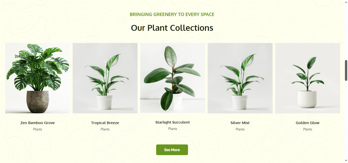Click the vertical scrollbar thumb
348x163 pixels.
click(346, 70)
